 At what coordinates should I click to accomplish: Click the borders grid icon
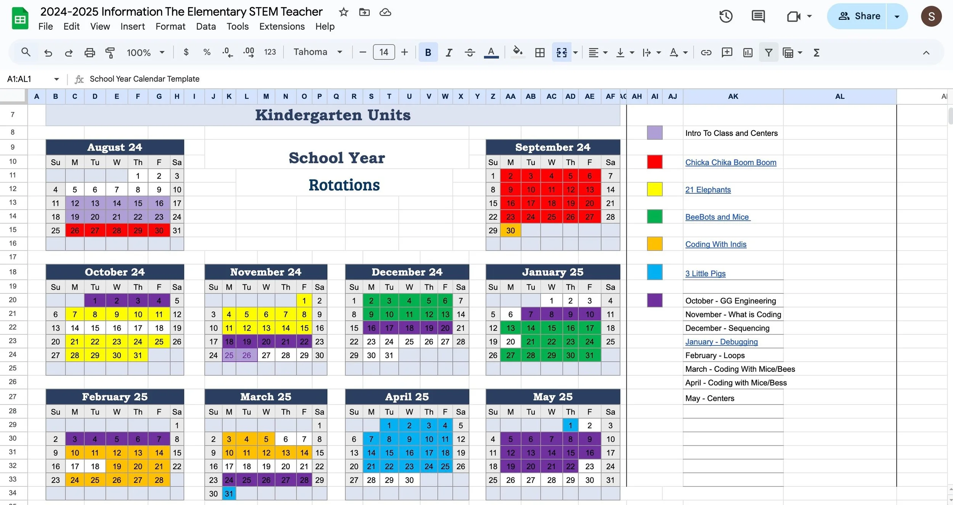[540, 53]
